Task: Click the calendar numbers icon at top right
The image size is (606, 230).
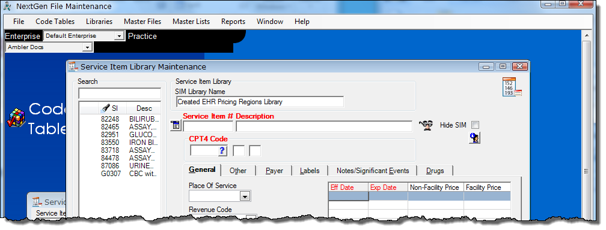Action: pos(511,87)
